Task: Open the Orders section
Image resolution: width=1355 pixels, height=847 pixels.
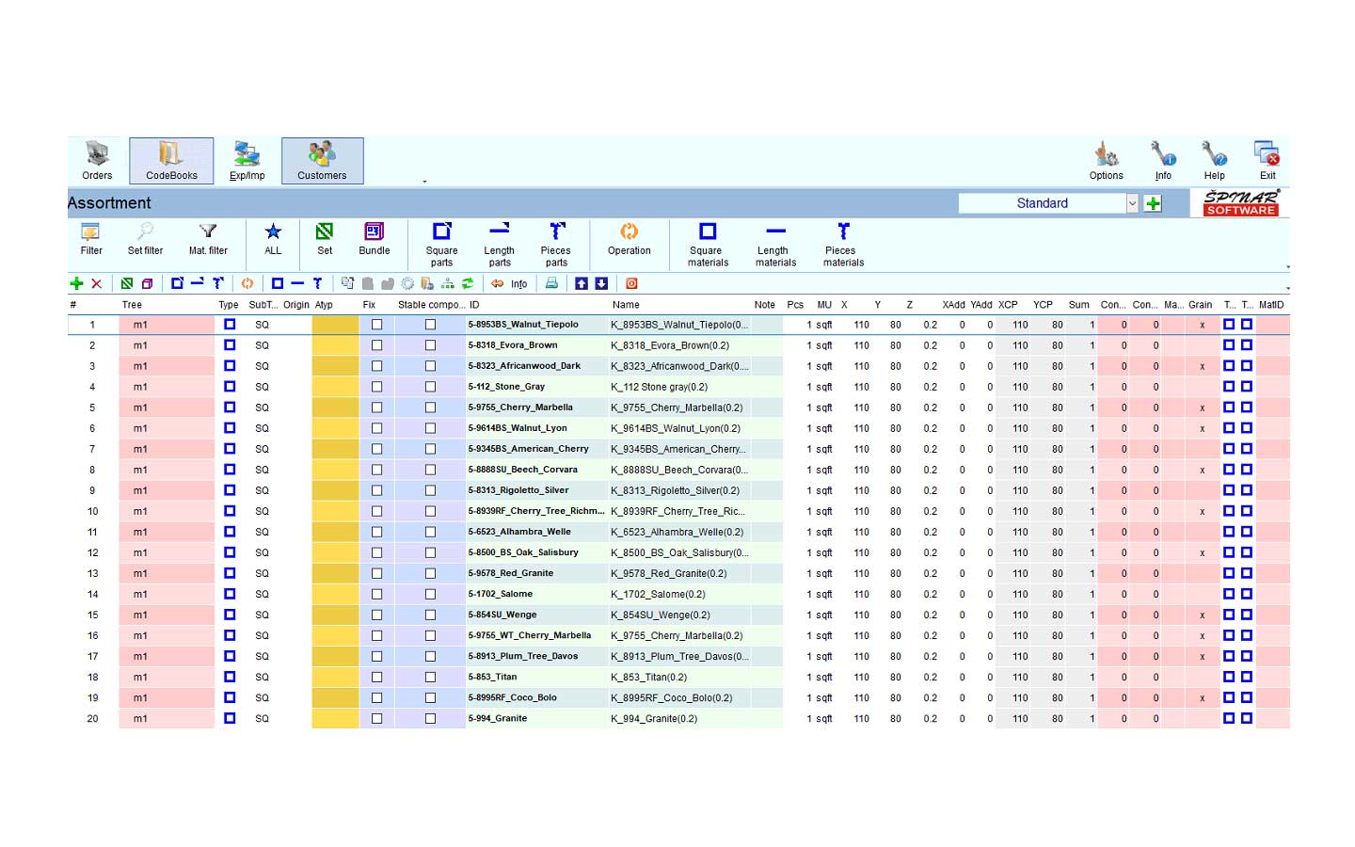Action: pyautogui.click(x=97, y=161)
